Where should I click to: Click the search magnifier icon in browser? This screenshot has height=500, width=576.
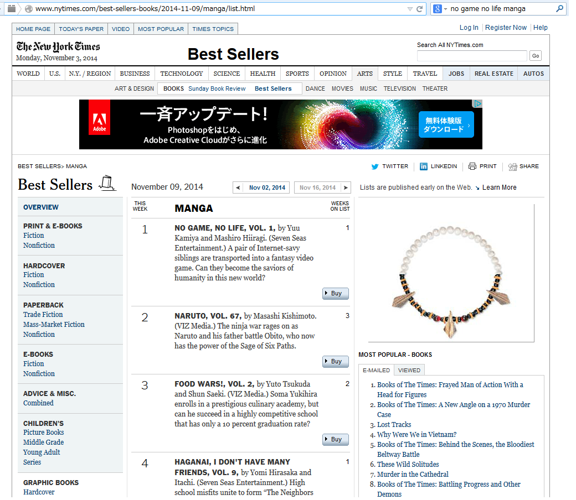coord(560,8)
